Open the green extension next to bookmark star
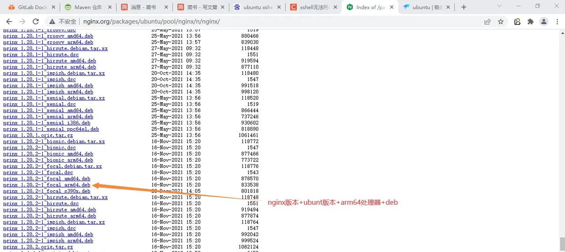565x252 pixels. coord(517,22)
